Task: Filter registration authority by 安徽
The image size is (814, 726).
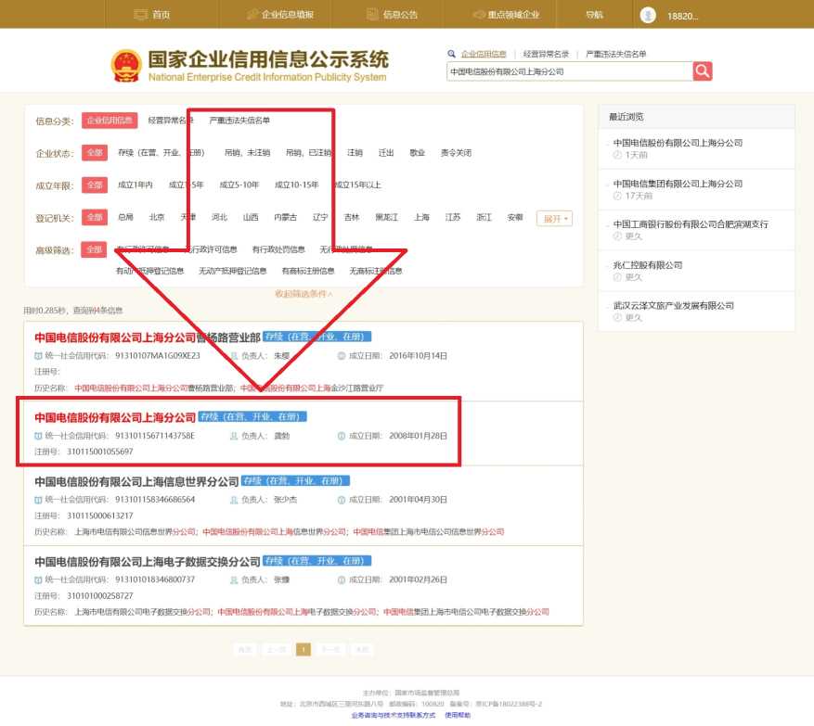Action: click(515, 217)
